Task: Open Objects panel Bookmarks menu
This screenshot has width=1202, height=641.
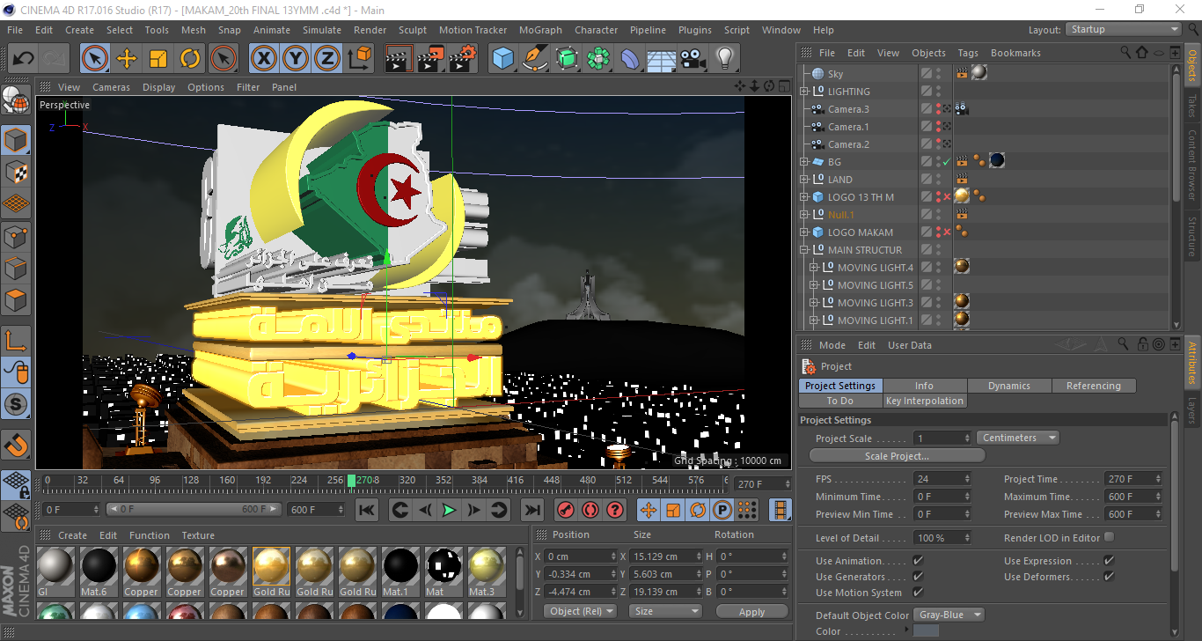Action: (x=1015, y=53)
